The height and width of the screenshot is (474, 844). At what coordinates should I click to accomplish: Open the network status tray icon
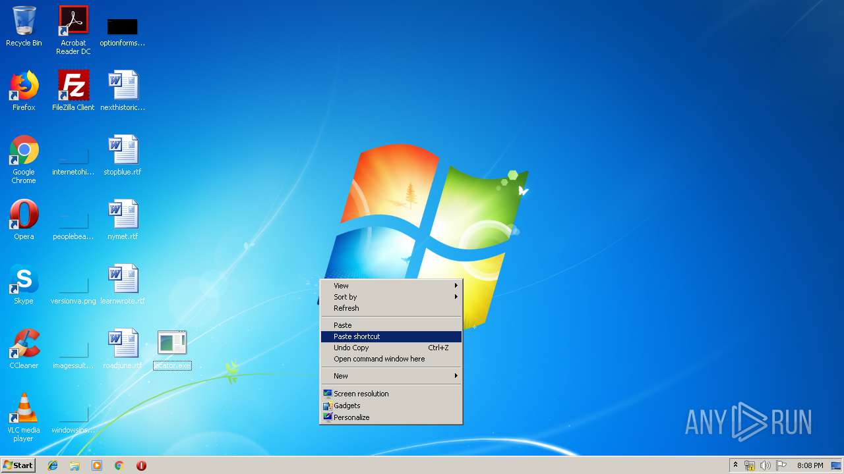pos(750,465)
